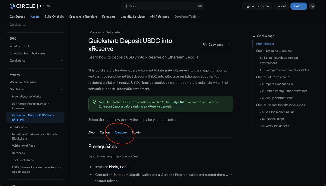Image resolution: width=326 pixels, height=186 pixels.
Task: Jump to 2.3 Set up contract ABIs
Action: point(276,98)
